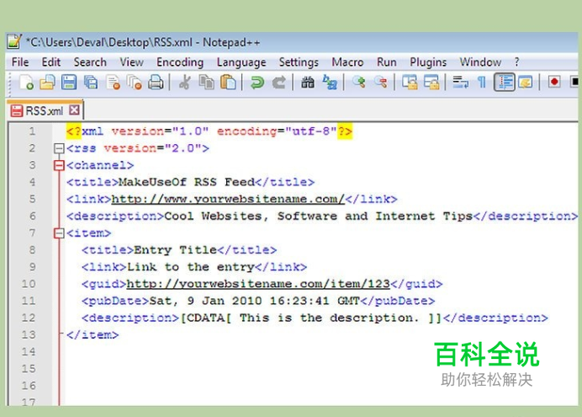Open the Search menu

click(x=90, y=62)
